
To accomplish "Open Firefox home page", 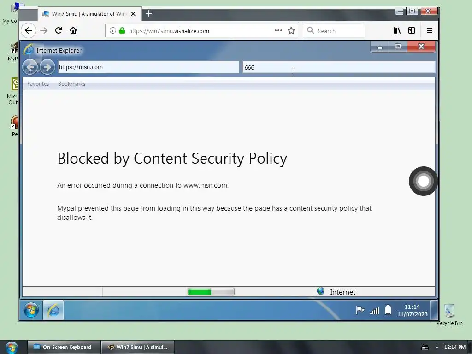I will 73,30.
